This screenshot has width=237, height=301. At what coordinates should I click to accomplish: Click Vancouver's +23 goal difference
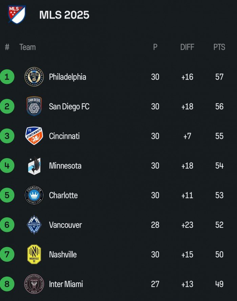[187, 225]
